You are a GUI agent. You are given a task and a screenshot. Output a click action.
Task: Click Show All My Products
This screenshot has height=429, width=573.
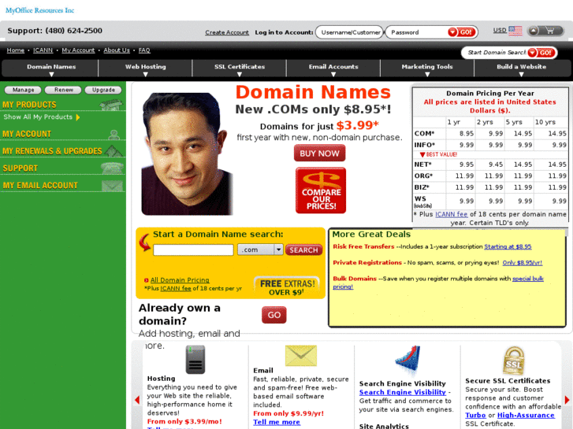tap(38, 117)
